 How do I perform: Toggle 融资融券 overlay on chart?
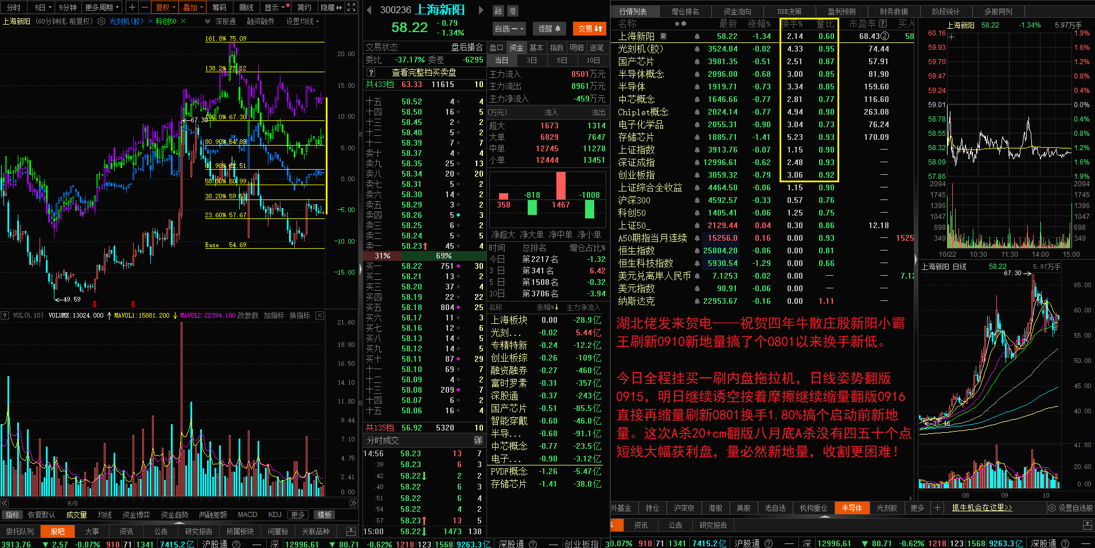[x=260, y=21]
